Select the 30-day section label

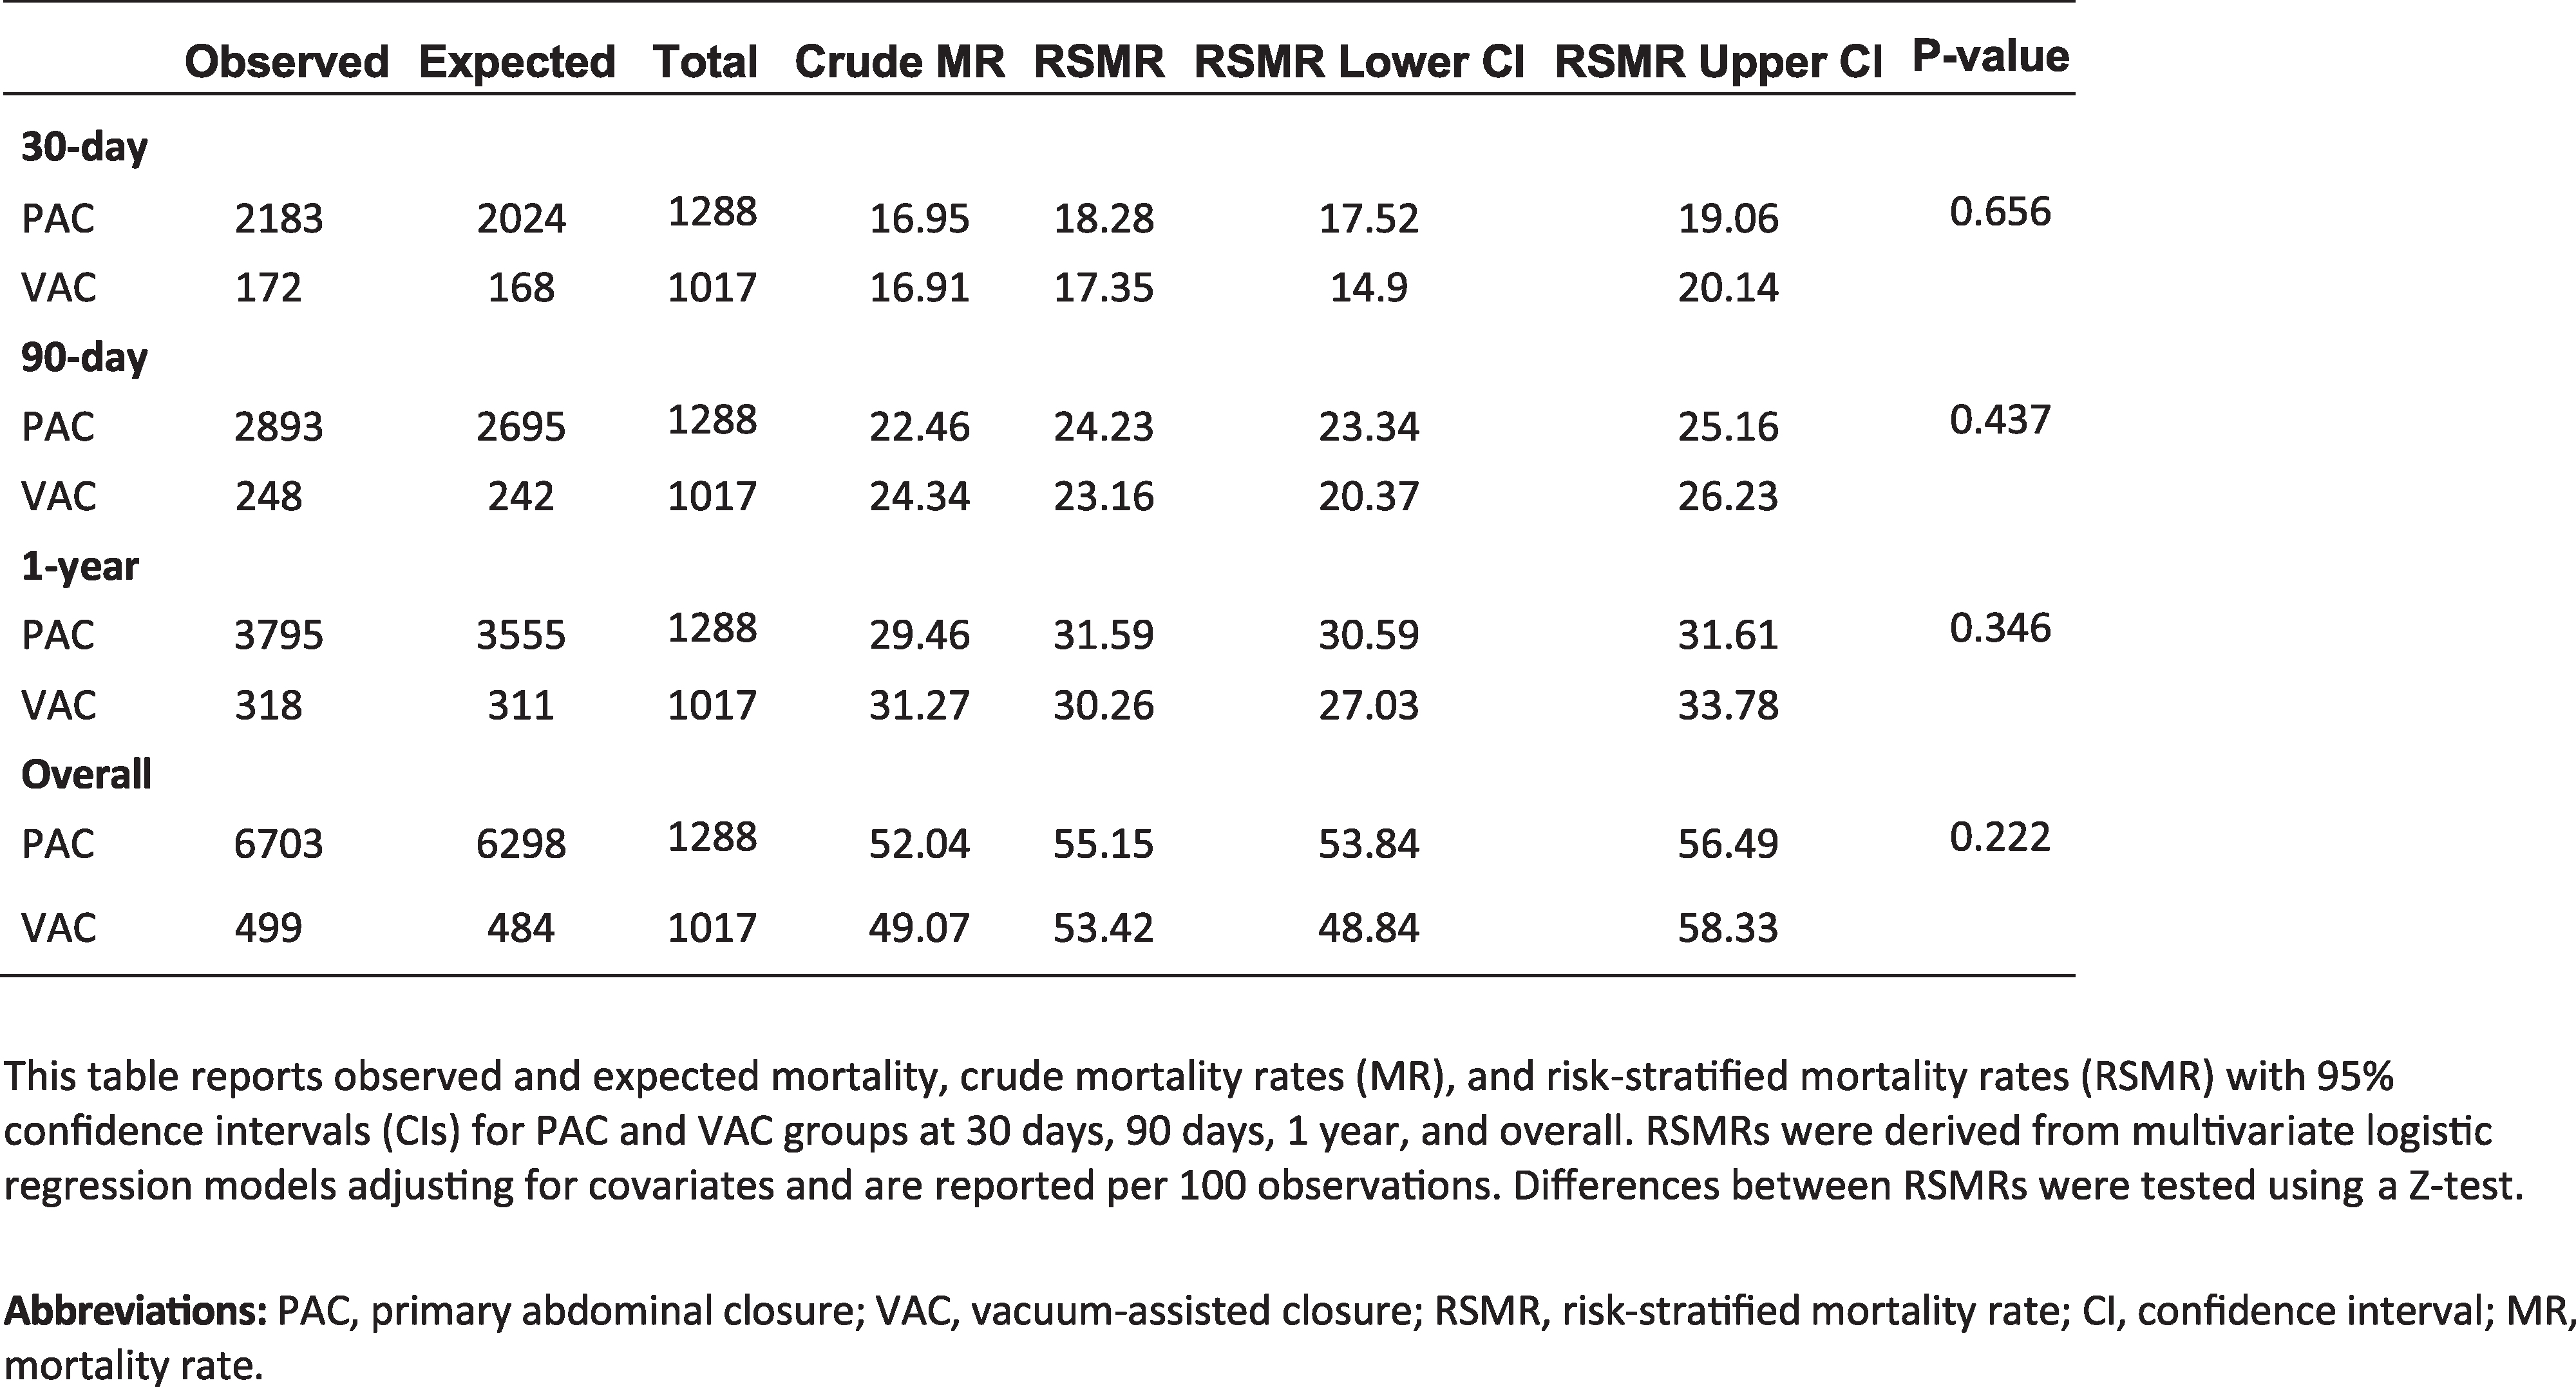pos(84,148)
